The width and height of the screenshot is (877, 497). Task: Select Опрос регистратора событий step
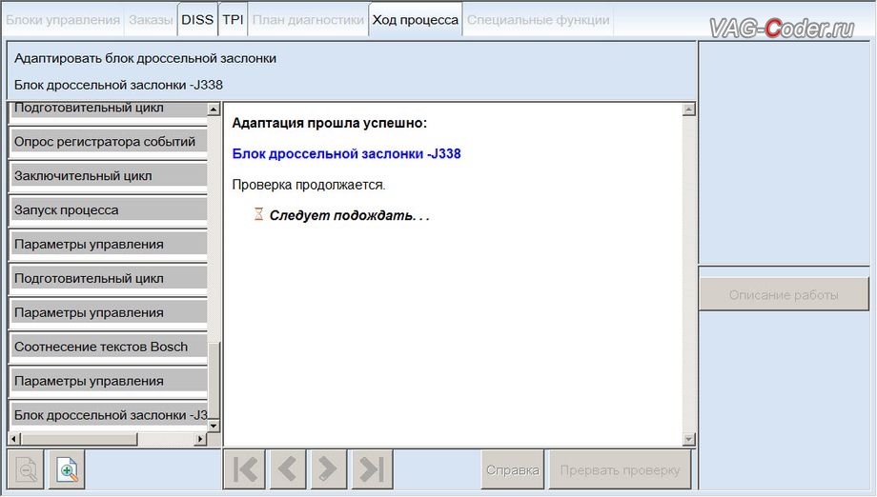tap(107, 142)
